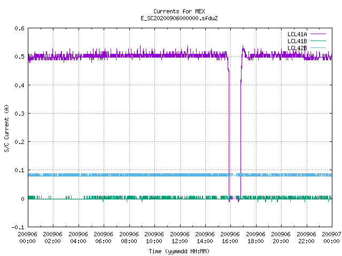
Task: Click the 0.4 y-axis tick label
Action: tap(19, 85)
